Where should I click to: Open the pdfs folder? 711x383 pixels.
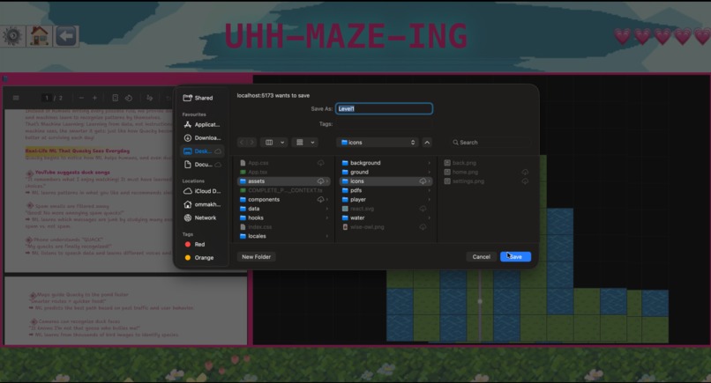[385, 190]
